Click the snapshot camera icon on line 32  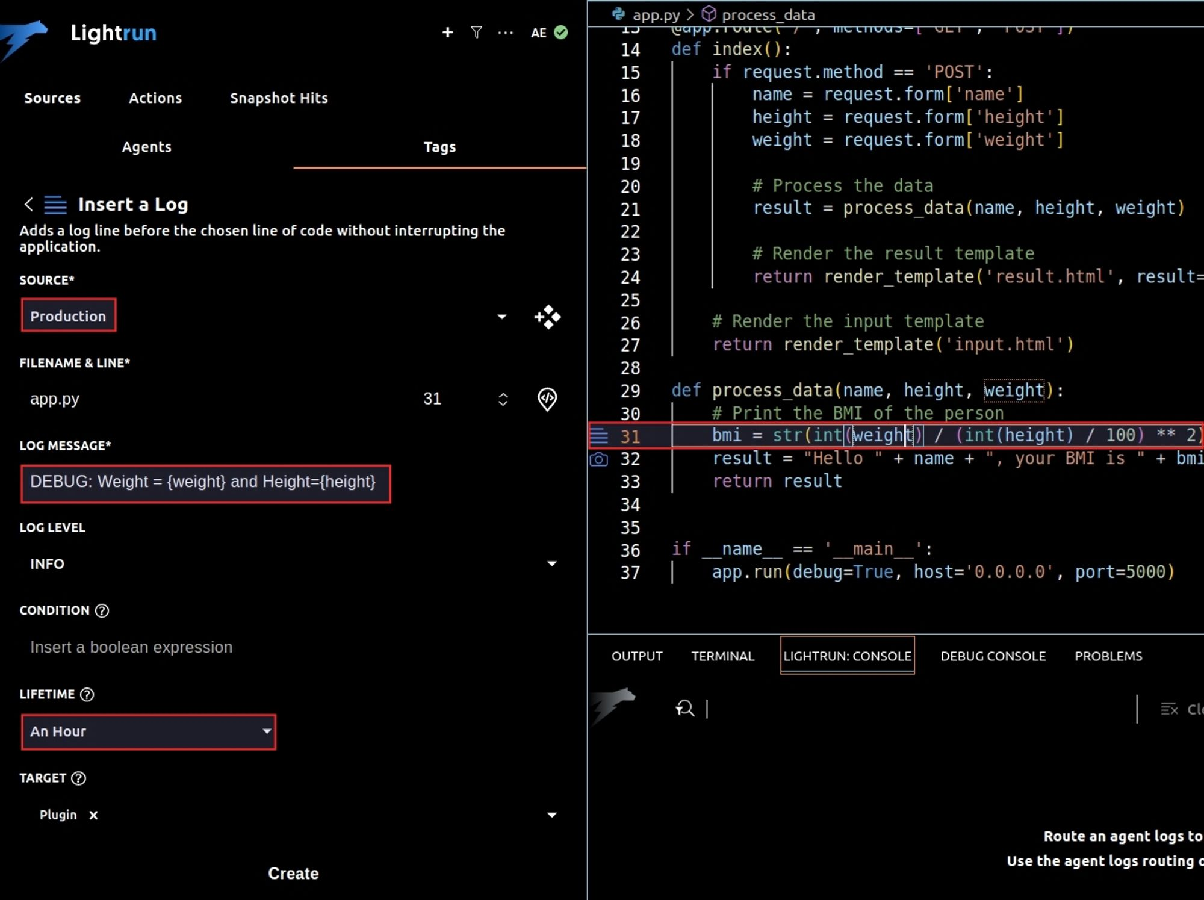(x=598, y=459)
